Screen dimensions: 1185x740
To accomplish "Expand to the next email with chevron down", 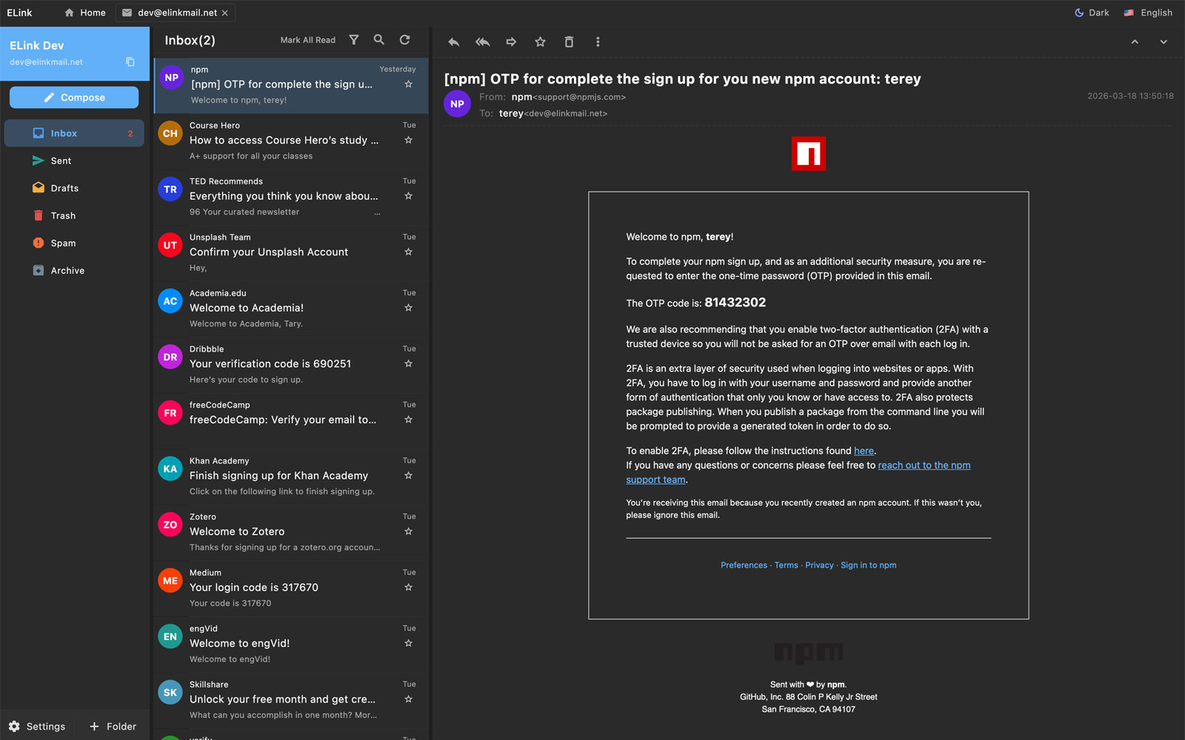I will pos(1163,42).
